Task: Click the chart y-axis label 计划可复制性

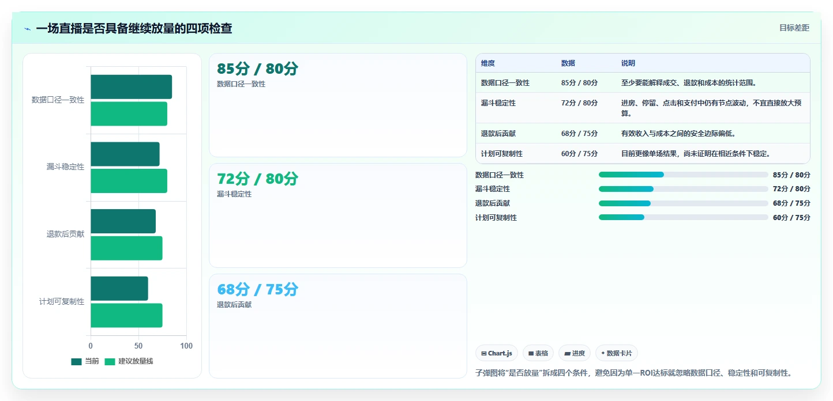Action: (62, 302)
